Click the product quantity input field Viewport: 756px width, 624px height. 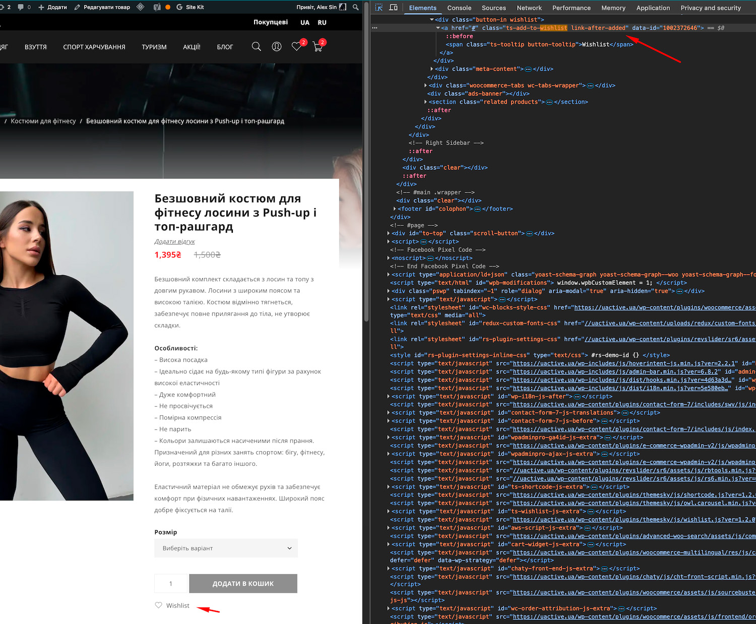pyautogui.click(x=171, y=584)
